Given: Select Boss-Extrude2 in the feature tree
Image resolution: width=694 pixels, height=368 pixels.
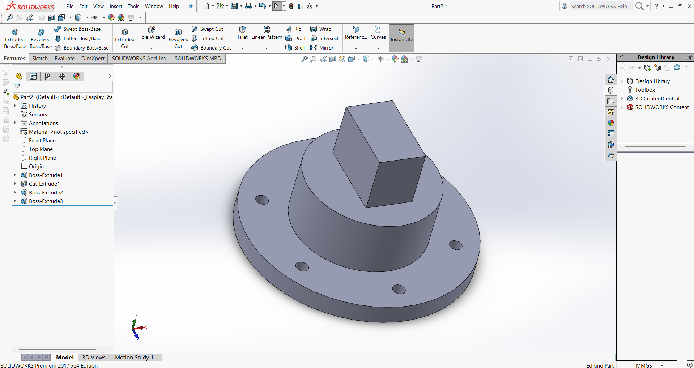Looking at the screenshot, I should [x=42, y=192].
